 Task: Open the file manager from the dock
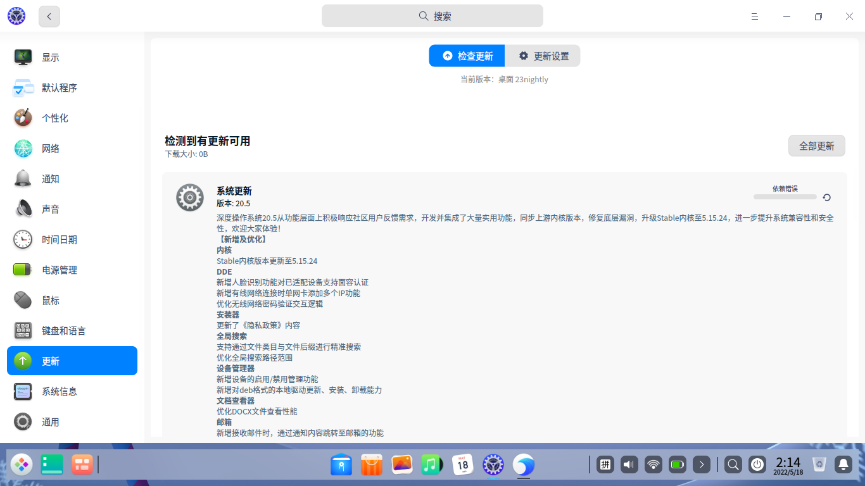point(341,465)
